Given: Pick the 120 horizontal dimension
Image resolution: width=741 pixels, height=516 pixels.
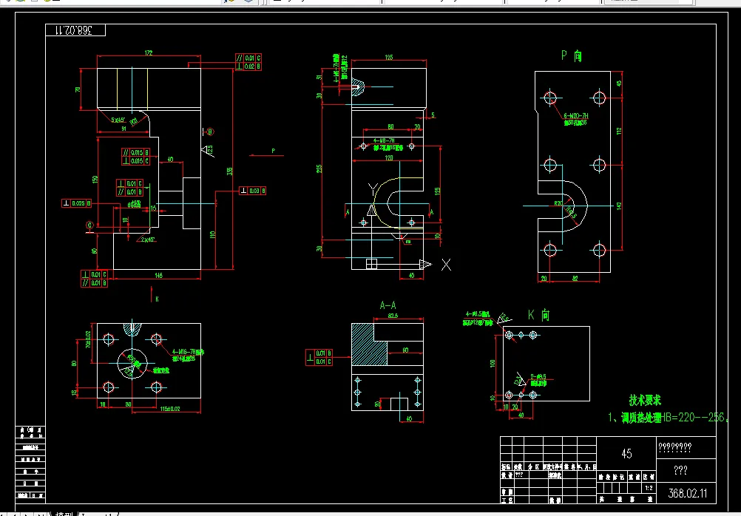Looking at the screenshot, I should 388,157.
